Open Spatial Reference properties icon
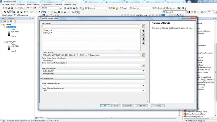 coord(143,65)
